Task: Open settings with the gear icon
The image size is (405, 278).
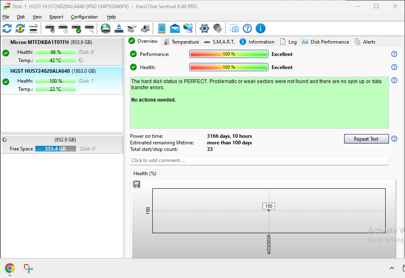Action: [x=204, y=28]
